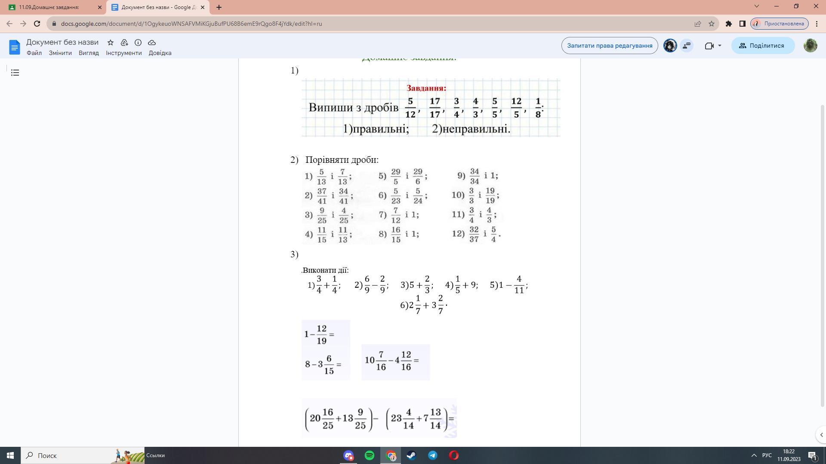Open Spotify from the taskbar
Image resolution: width=826 pixels, height=464 pixels.
click(x=370, y=455)
